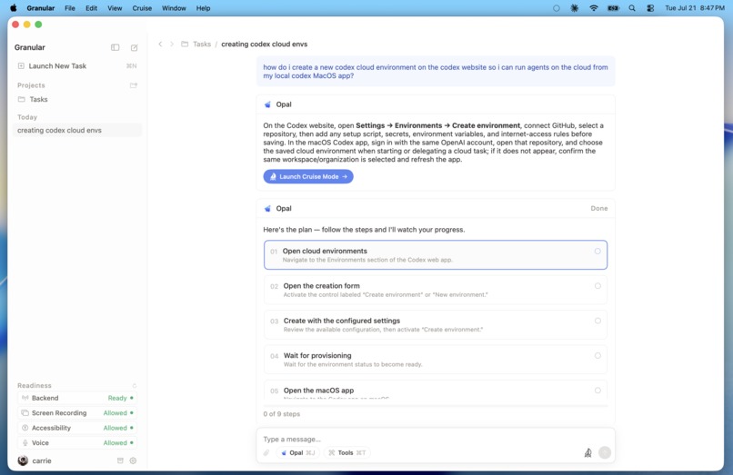733x475 pixels.
Task: Click the add project folder icon
Action: click(x=134, y=85)
